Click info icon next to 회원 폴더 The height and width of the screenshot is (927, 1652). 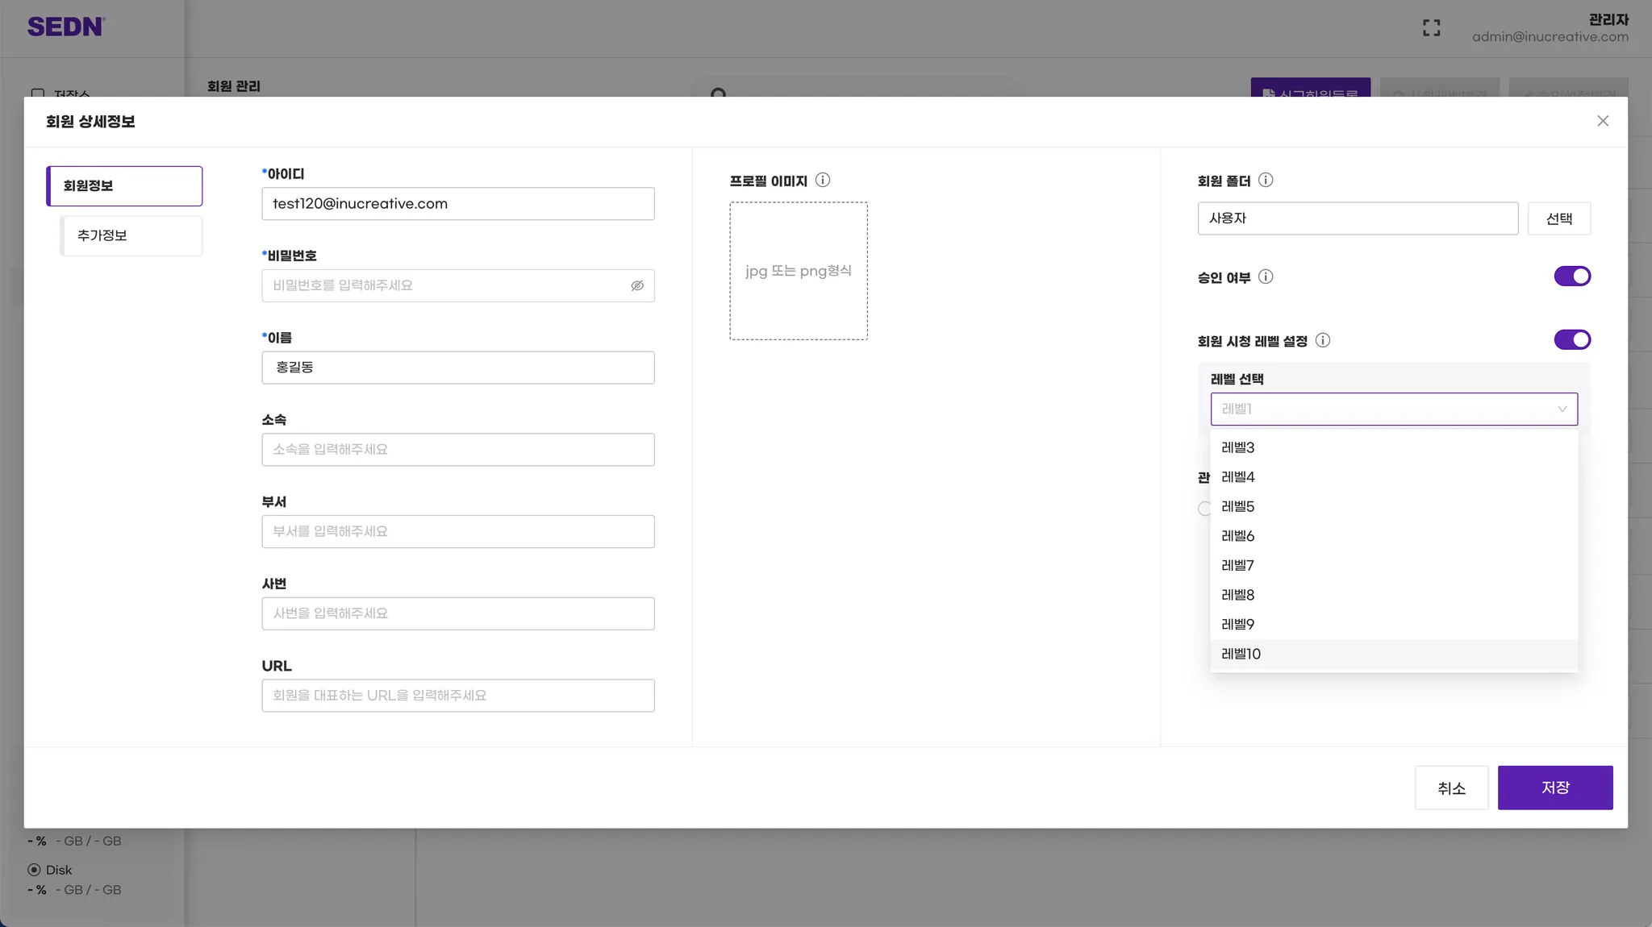point(1266,180)
